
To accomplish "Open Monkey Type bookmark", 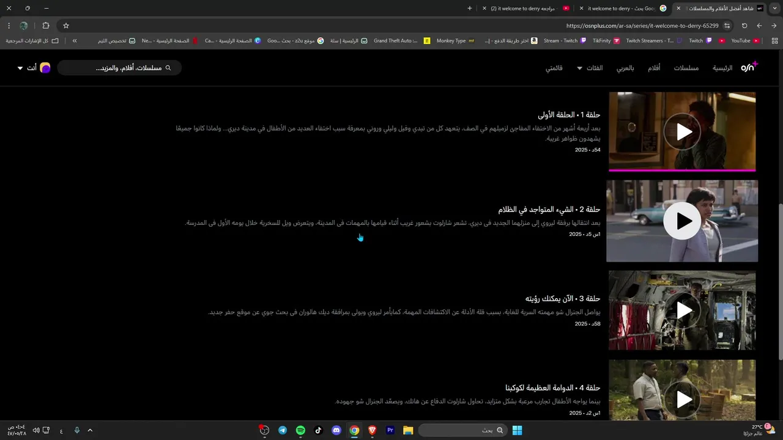I will (x=455, y=40).
